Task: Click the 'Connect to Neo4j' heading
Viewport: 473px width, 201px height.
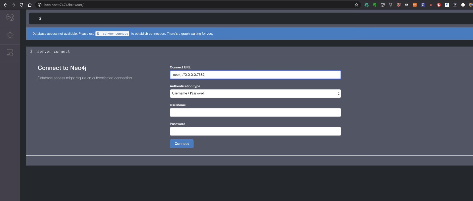Action: pyautogui.click(x=62, y=68)
